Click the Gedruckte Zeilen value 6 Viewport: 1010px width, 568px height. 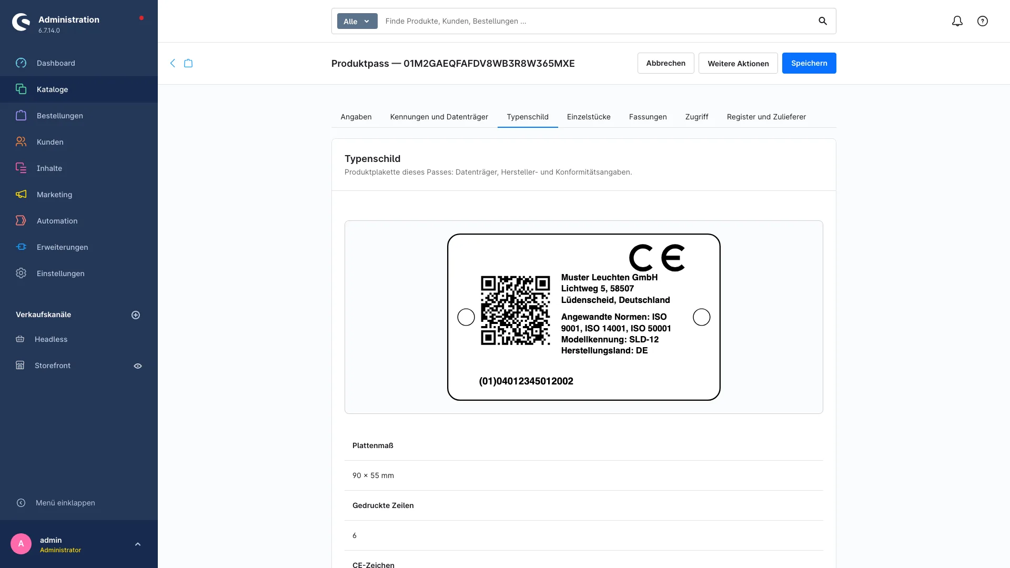tap(355, 535)
